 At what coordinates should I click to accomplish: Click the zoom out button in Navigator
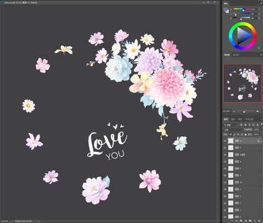(x=234, y=111)
